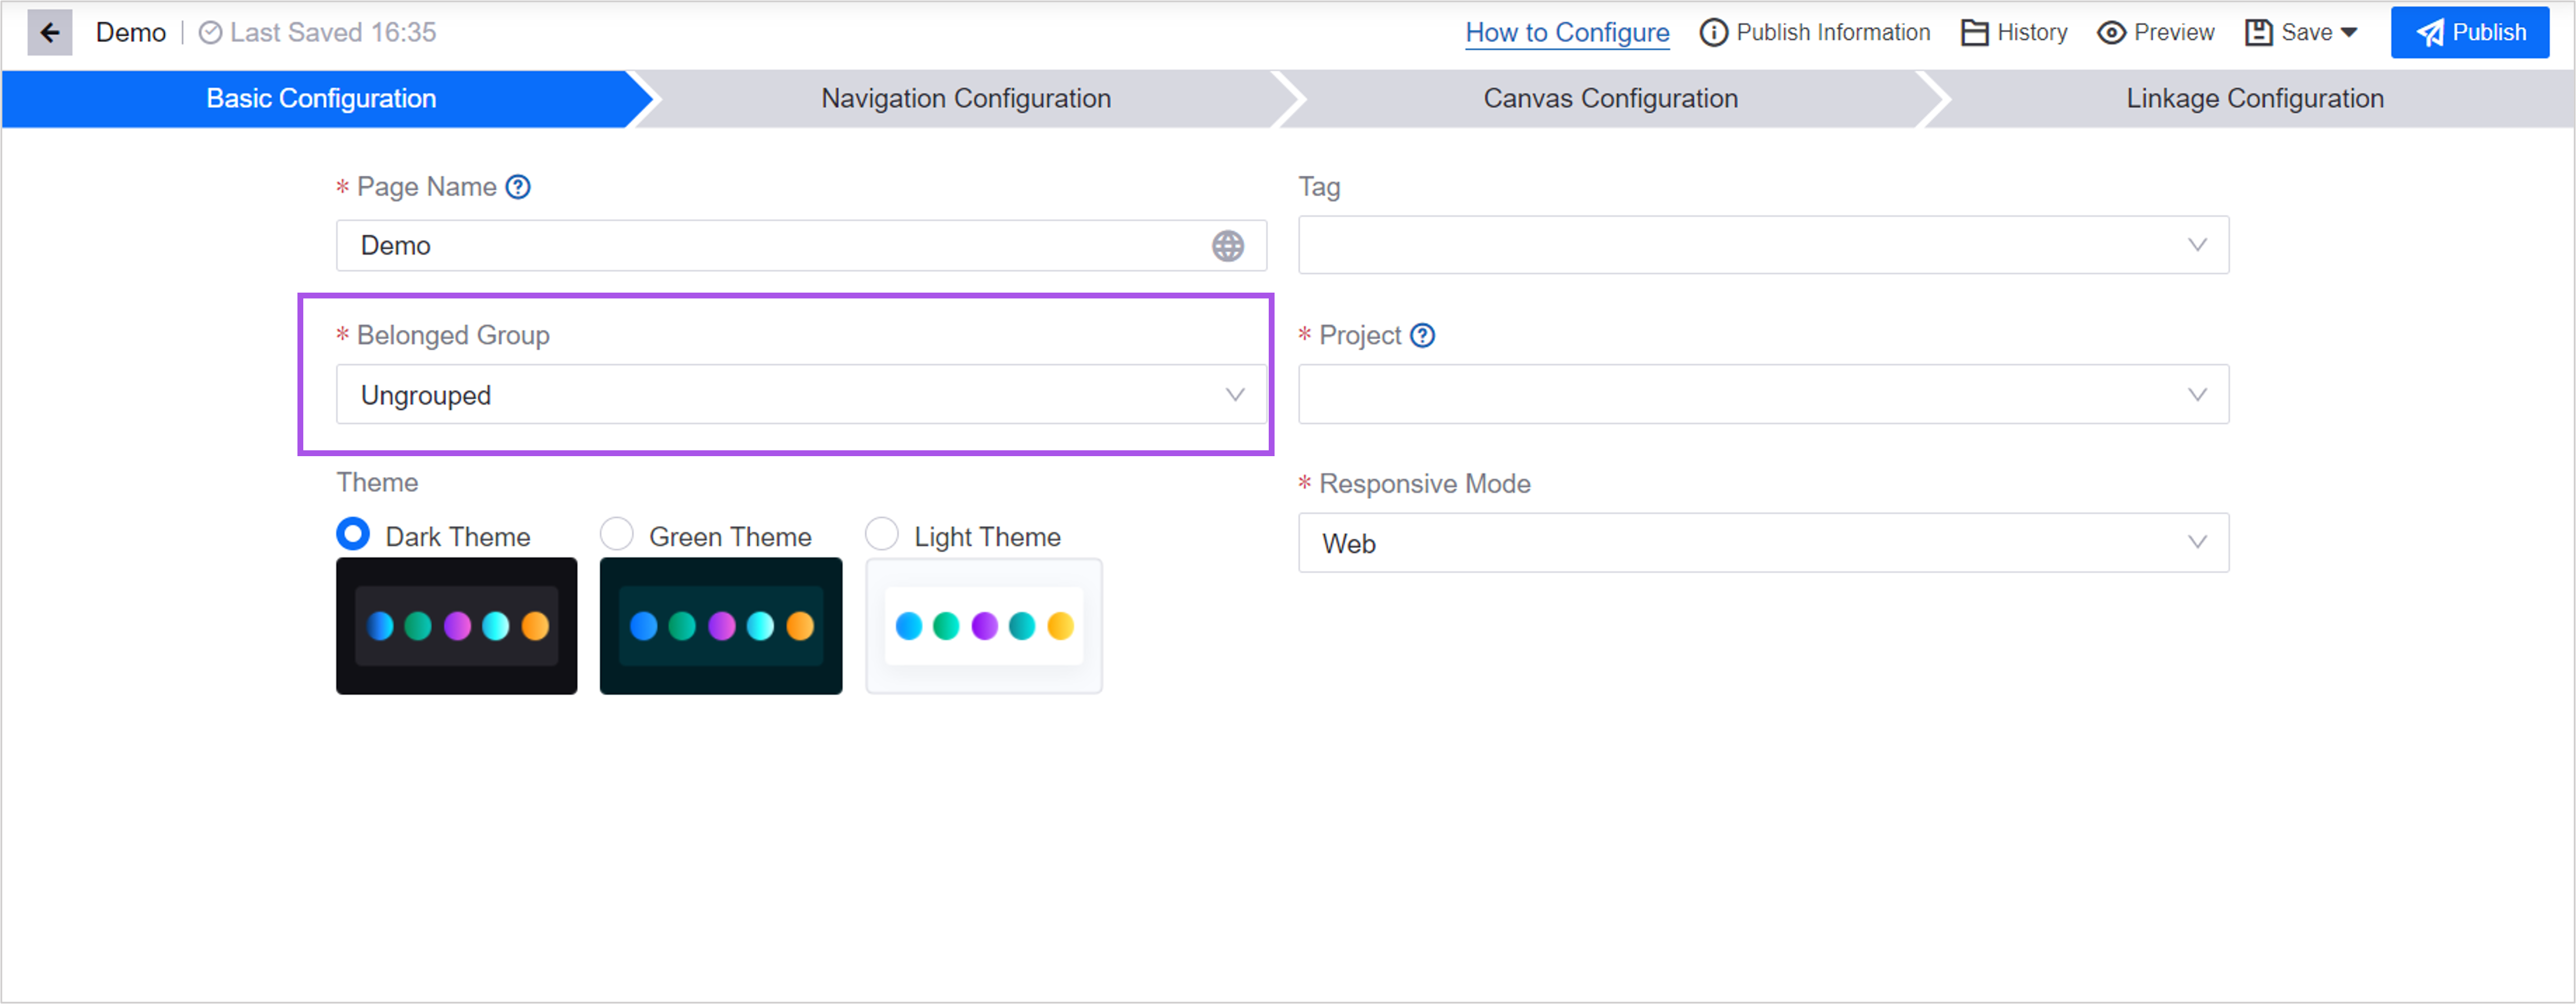Screen dimensions: 2576x1004
Task: Expand the Belonged Group dropdown
Action: [800, 395]
